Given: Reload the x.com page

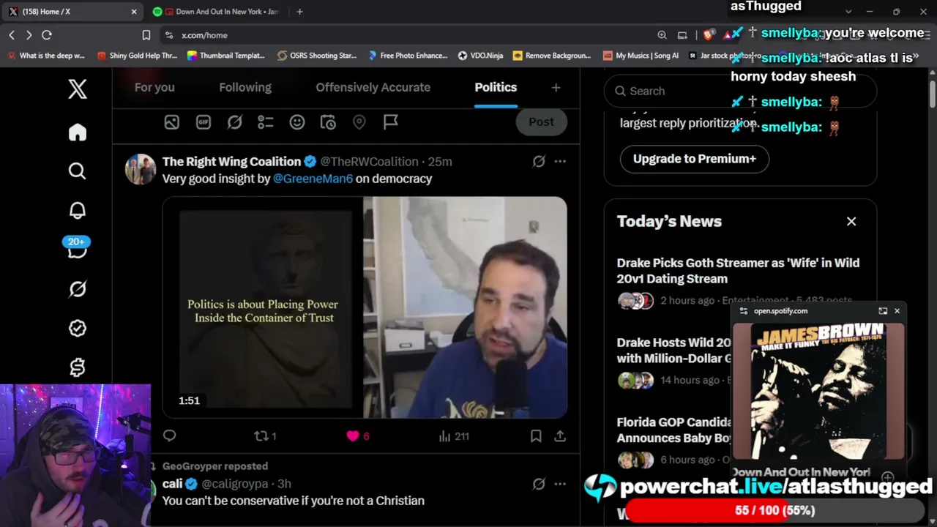Looking at the screenshot, I should pyautogui.click(x=47, y=35).
